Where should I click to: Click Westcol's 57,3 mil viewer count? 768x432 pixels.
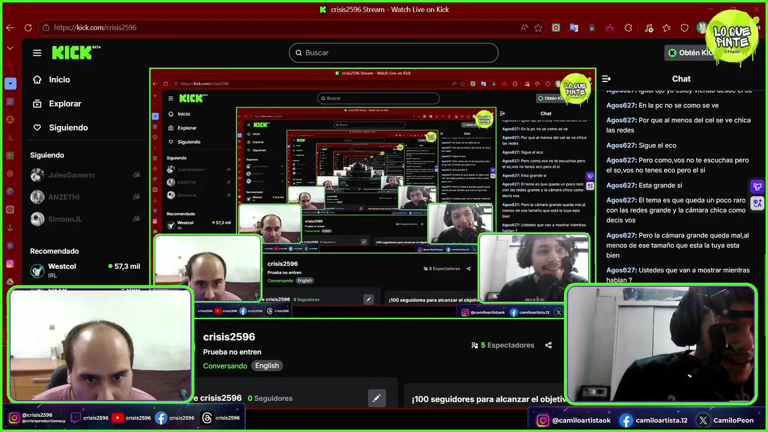pos(124,266)
